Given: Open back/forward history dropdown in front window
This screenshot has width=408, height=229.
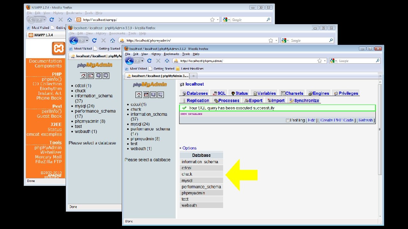Looking at the screenshot, I should pos(142,61).
